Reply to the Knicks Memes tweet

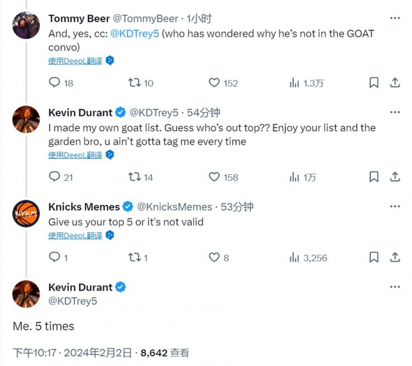click(x=55, y=258)
